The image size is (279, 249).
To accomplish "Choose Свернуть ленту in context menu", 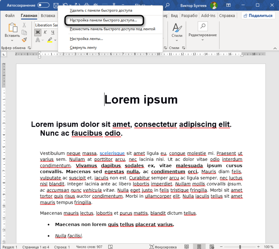I will (x=83, y=48).
